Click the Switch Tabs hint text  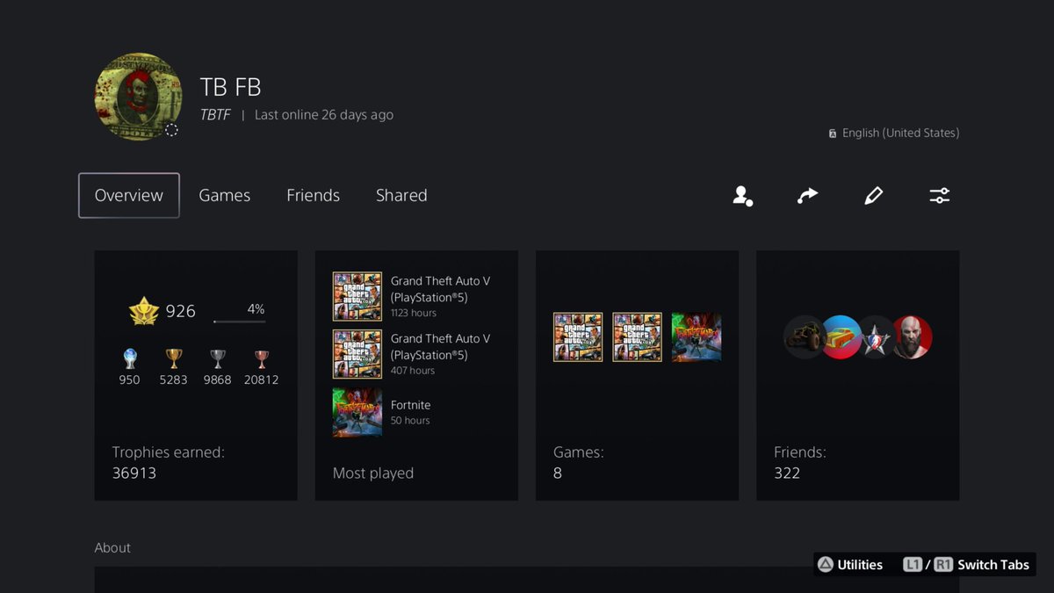(993, 565)
